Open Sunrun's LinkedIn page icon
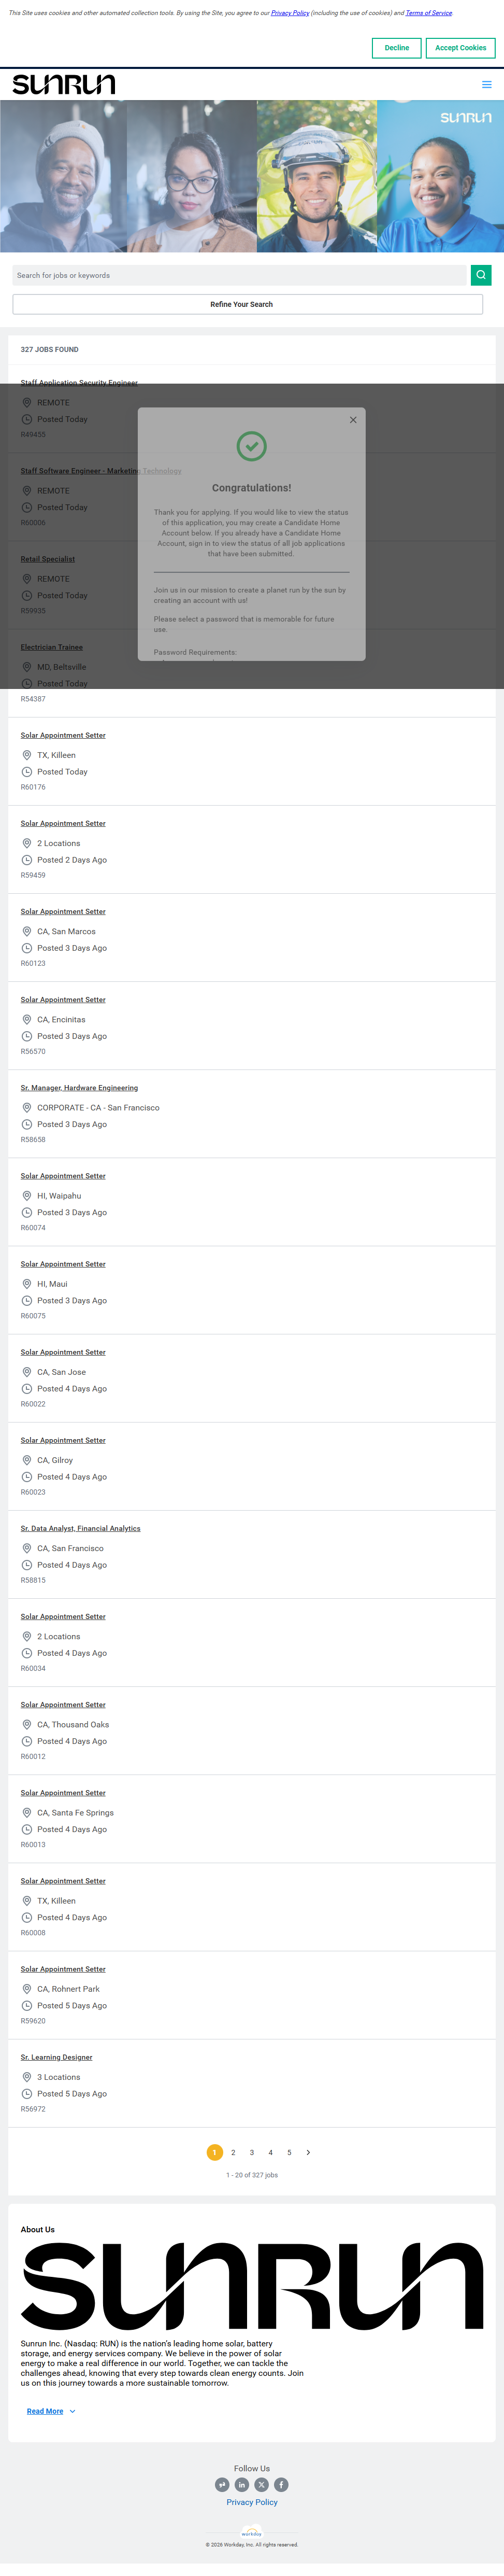 (242, 2484)
